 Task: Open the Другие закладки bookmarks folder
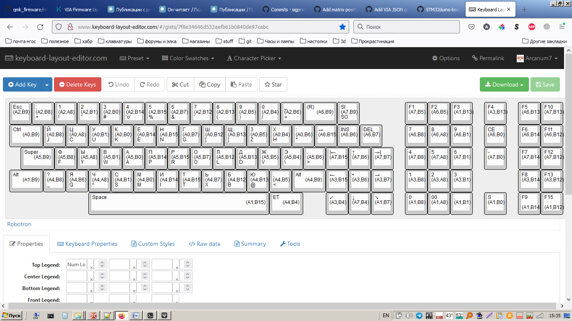point(544,41)
